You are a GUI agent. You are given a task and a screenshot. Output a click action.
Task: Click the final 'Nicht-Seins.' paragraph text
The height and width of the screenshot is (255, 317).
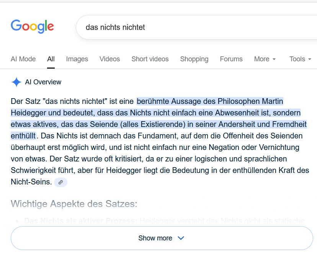pos(31,182)
